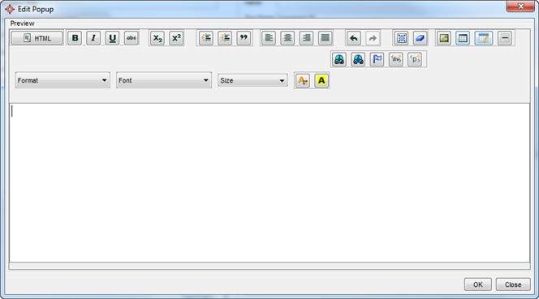Insert a div container

coord(396,59)
